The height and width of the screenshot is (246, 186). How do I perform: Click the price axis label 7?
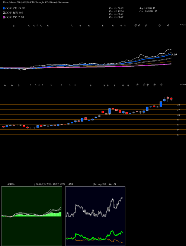178,130
